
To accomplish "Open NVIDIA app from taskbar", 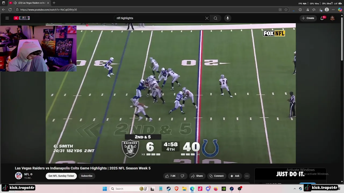I will (224, 189).
